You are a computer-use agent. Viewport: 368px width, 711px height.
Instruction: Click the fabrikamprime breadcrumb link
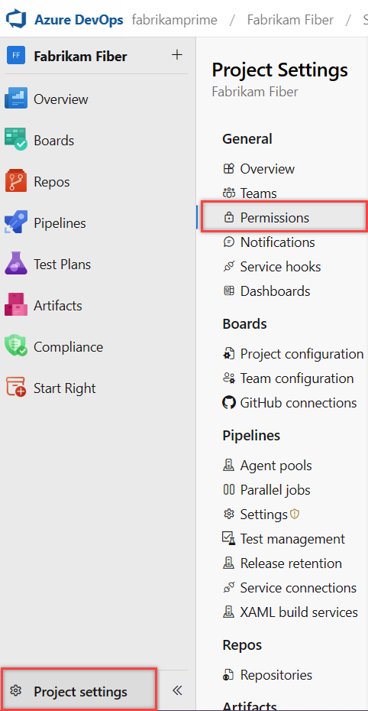175,20
